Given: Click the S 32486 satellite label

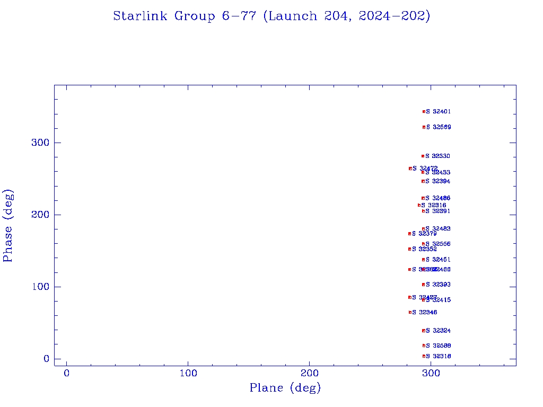Looking at the screenshot, I should coord(438,198).
